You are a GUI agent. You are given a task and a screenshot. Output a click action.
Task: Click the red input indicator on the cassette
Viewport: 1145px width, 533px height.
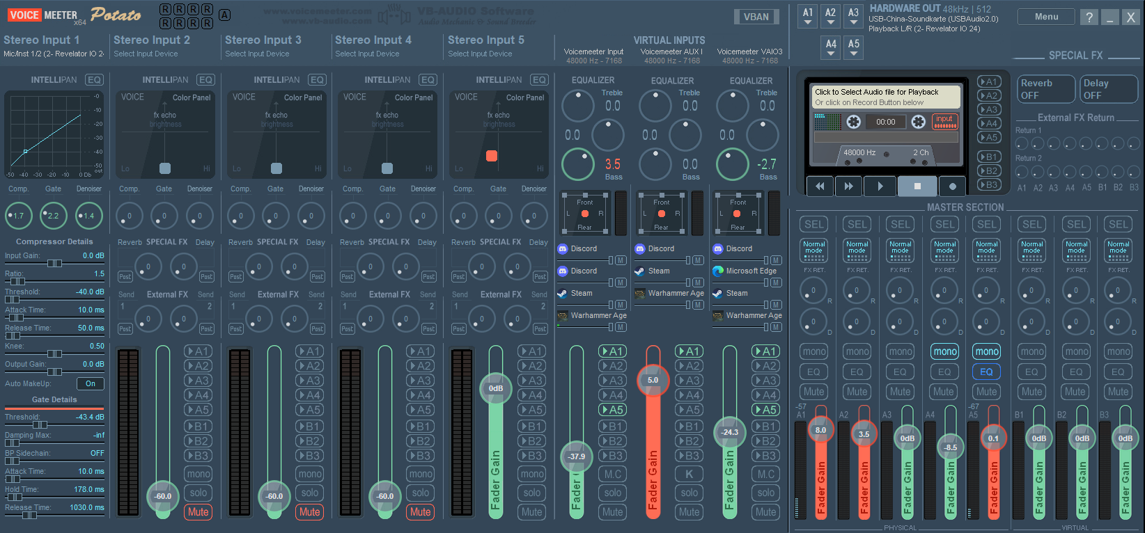pos(944,122)
